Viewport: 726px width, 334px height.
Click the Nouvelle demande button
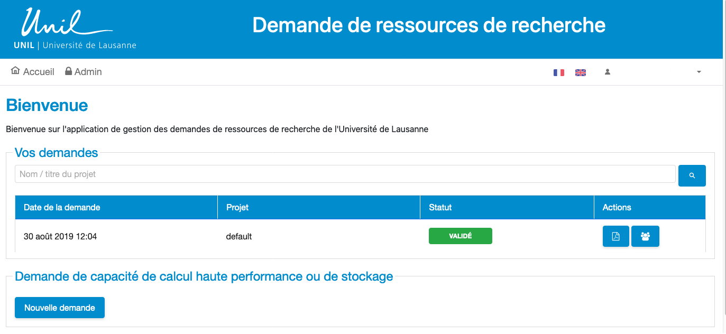60,308
